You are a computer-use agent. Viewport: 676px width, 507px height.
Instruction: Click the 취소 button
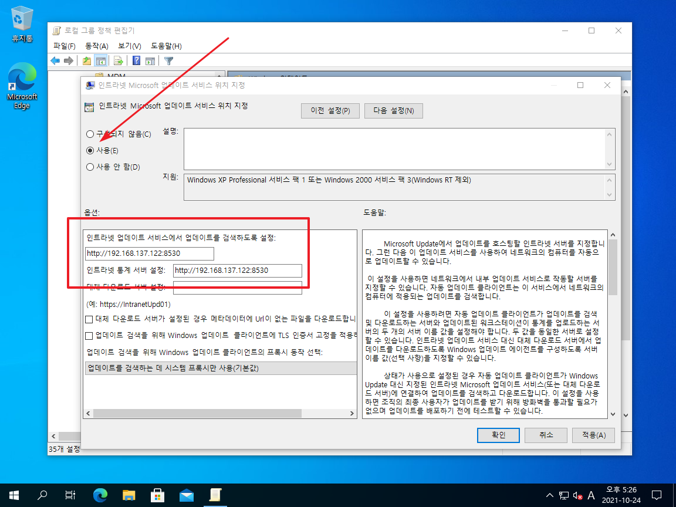click(x=546, y=435)
